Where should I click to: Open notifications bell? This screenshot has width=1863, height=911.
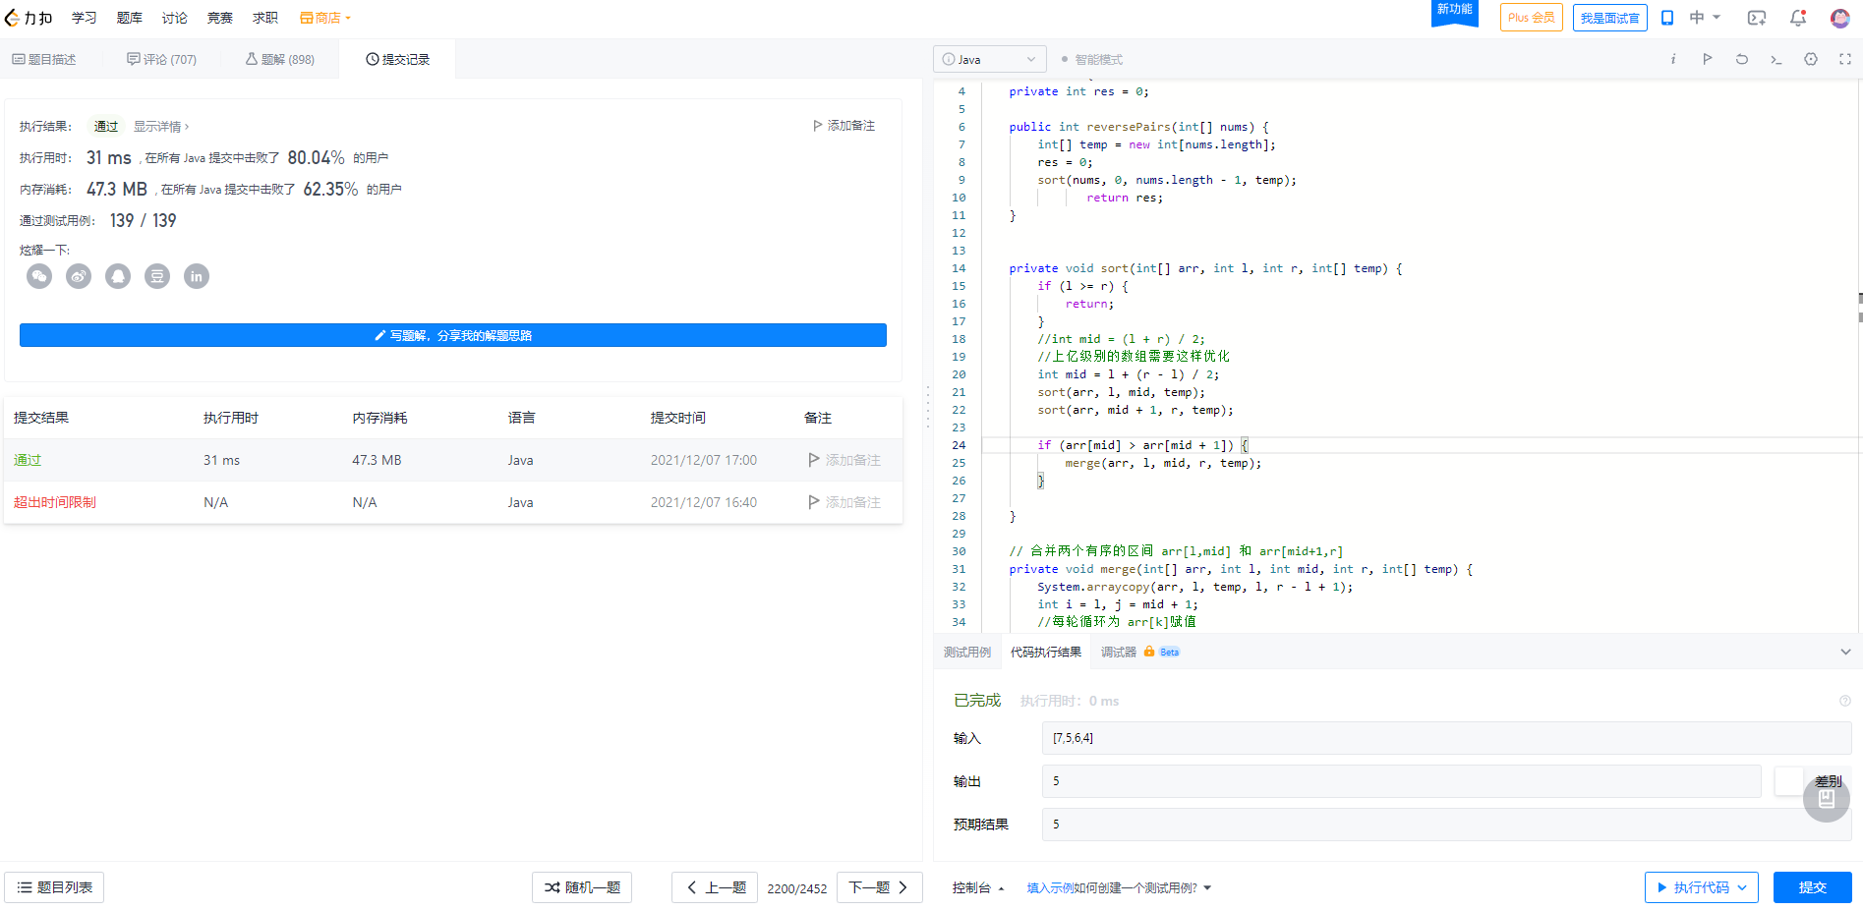click(x=1798, y=18)
